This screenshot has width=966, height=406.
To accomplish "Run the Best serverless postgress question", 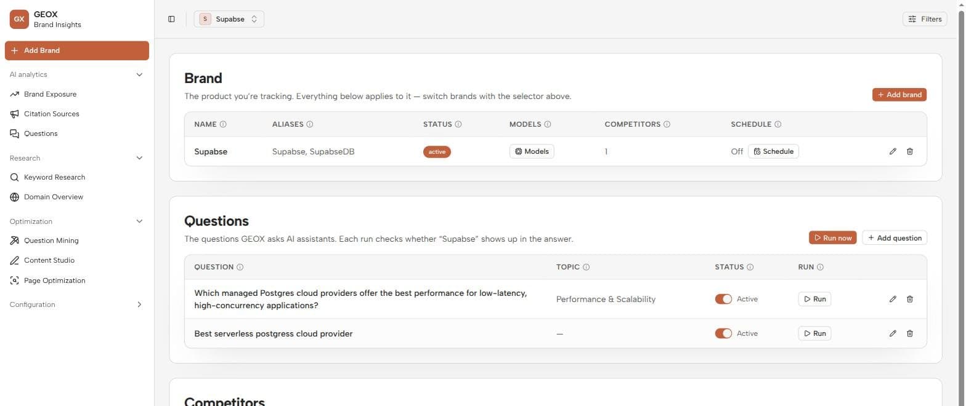I will (814, 333).
